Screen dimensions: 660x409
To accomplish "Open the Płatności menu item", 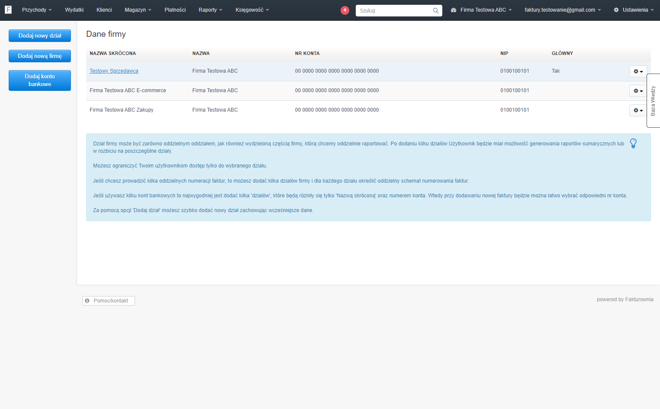I will 175,10.
